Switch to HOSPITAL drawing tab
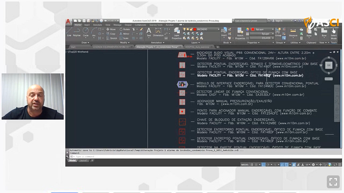 (197, 47)
